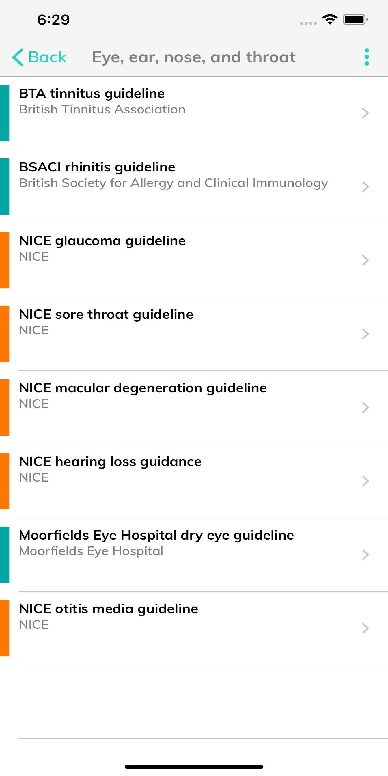Tap the Wi-Fi status icon
This screenshot has width=388, height=776.
(330, 20)
